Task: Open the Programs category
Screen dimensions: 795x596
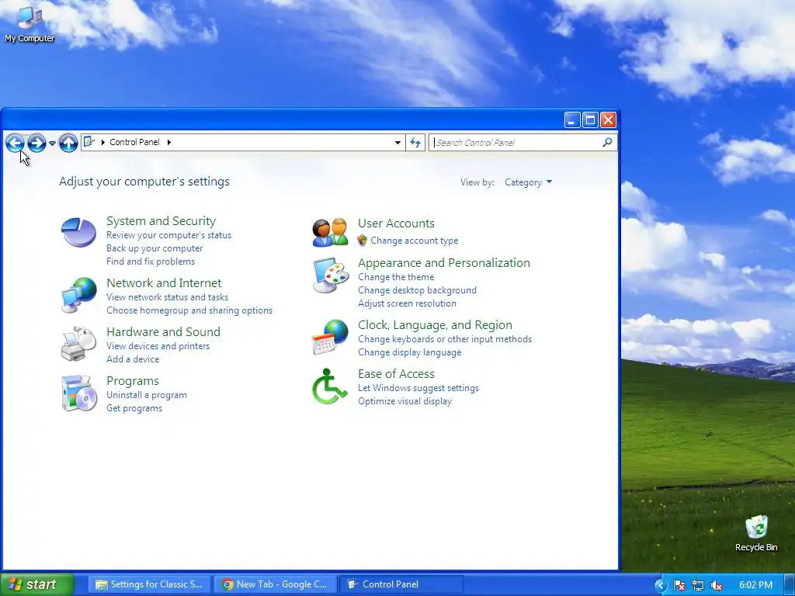Action: (133, 381)
